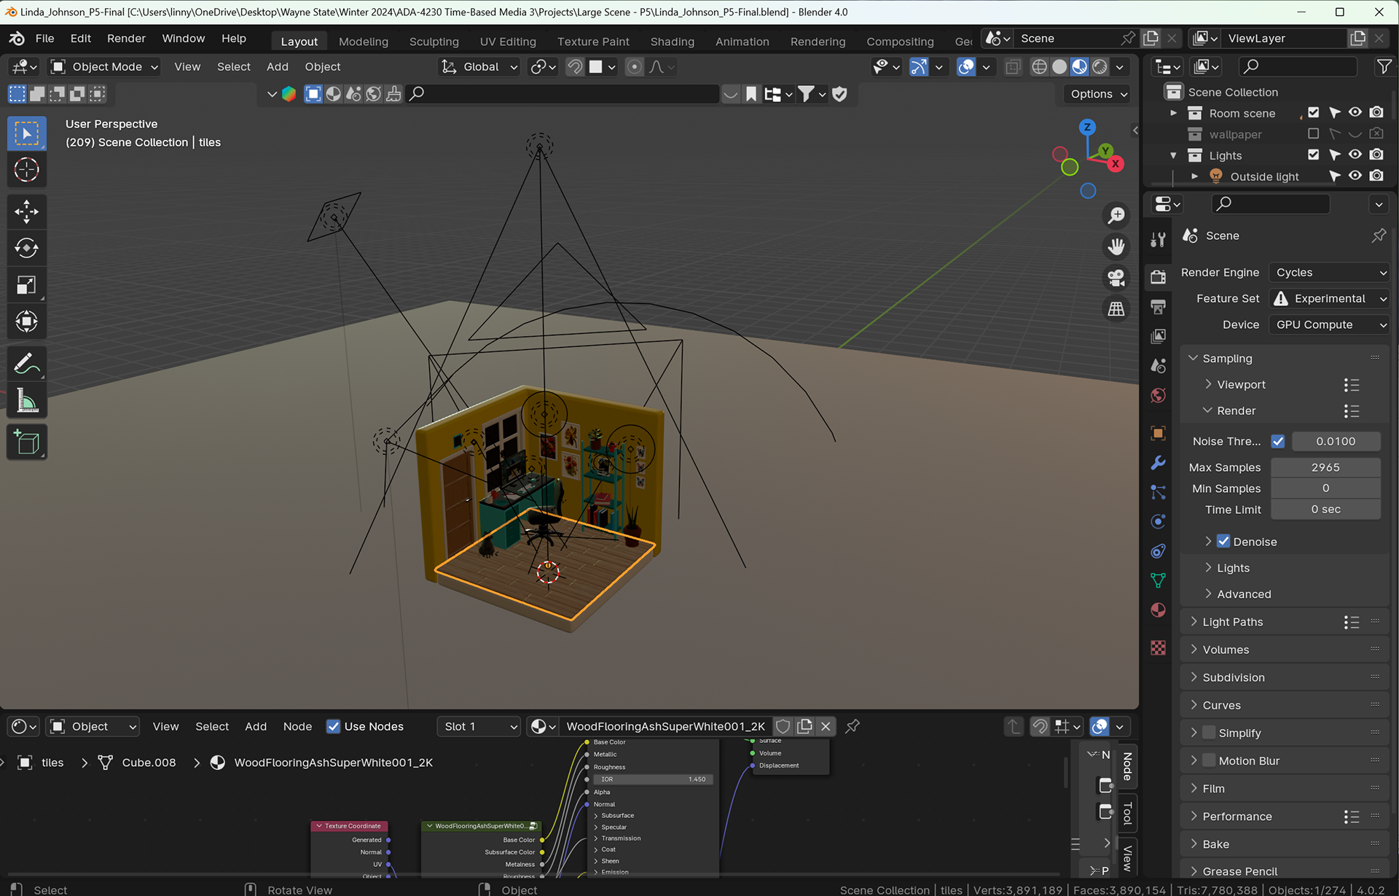This screenshot has width=1399, height=896.
Task: Click the camera view icon in viewport
Action: [x=1116, y=278]
